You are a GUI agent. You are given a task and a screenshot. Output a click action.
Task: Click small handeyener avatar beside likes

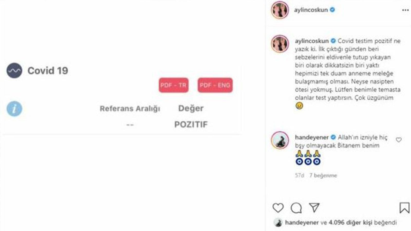(278, 223)
